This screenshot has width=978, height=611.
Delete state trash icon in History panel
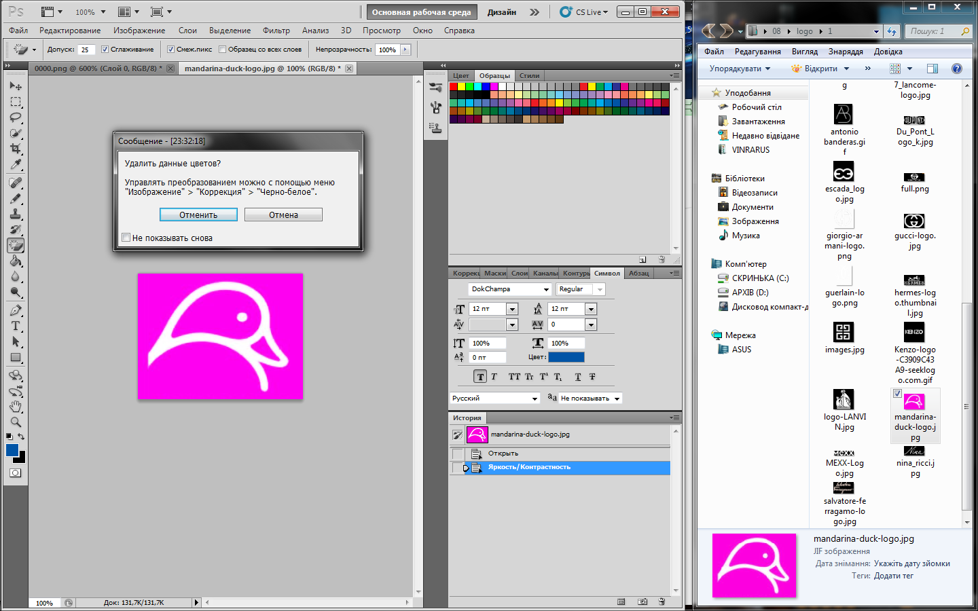662,601
